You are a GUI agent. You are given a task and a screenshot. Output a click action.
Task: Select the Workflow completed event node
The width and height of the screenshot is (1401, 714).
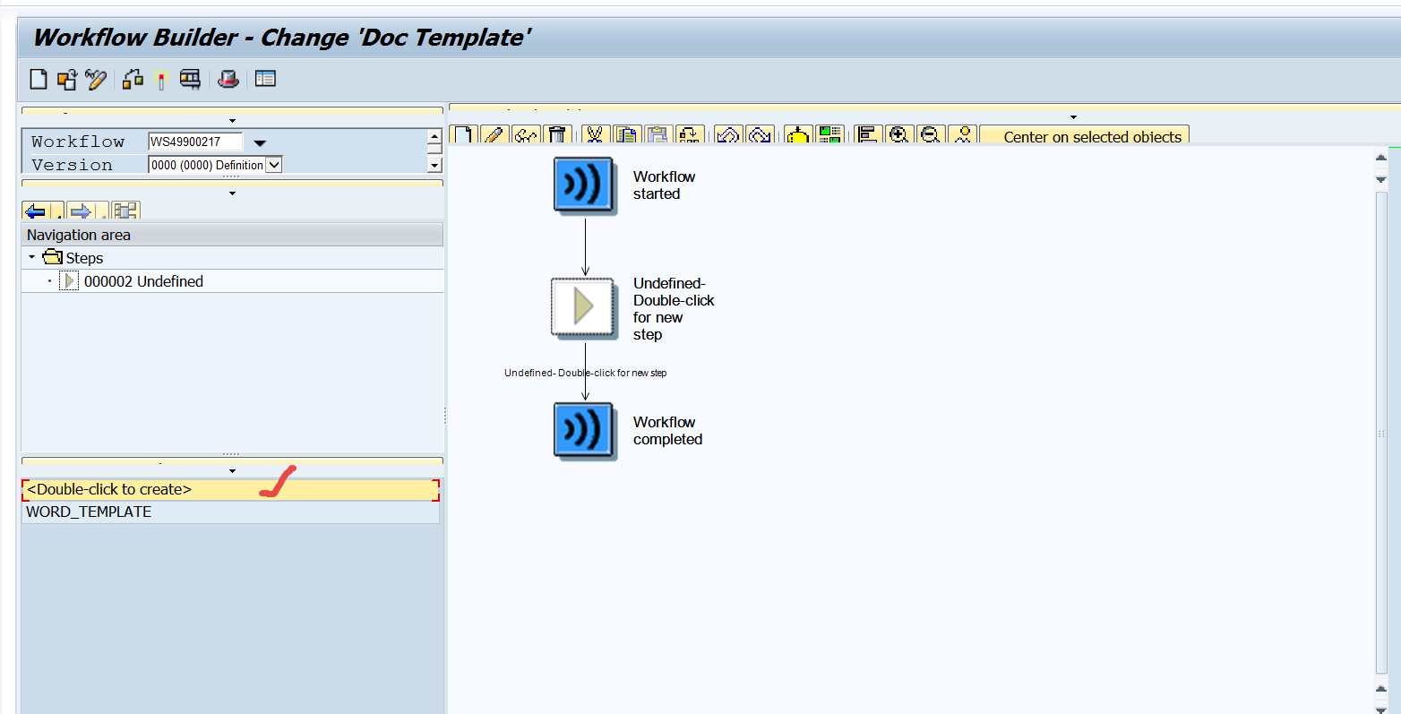click(584, 430)
